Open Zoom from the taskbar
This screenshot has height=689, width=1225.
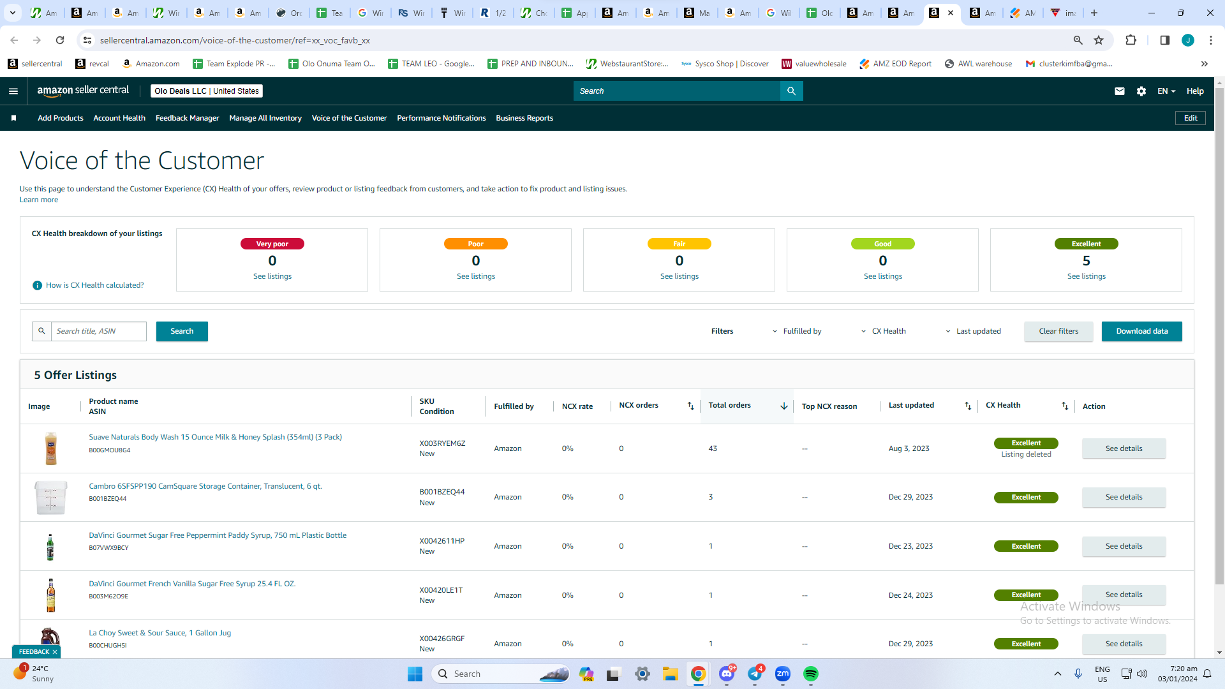[x=783, y=674]
